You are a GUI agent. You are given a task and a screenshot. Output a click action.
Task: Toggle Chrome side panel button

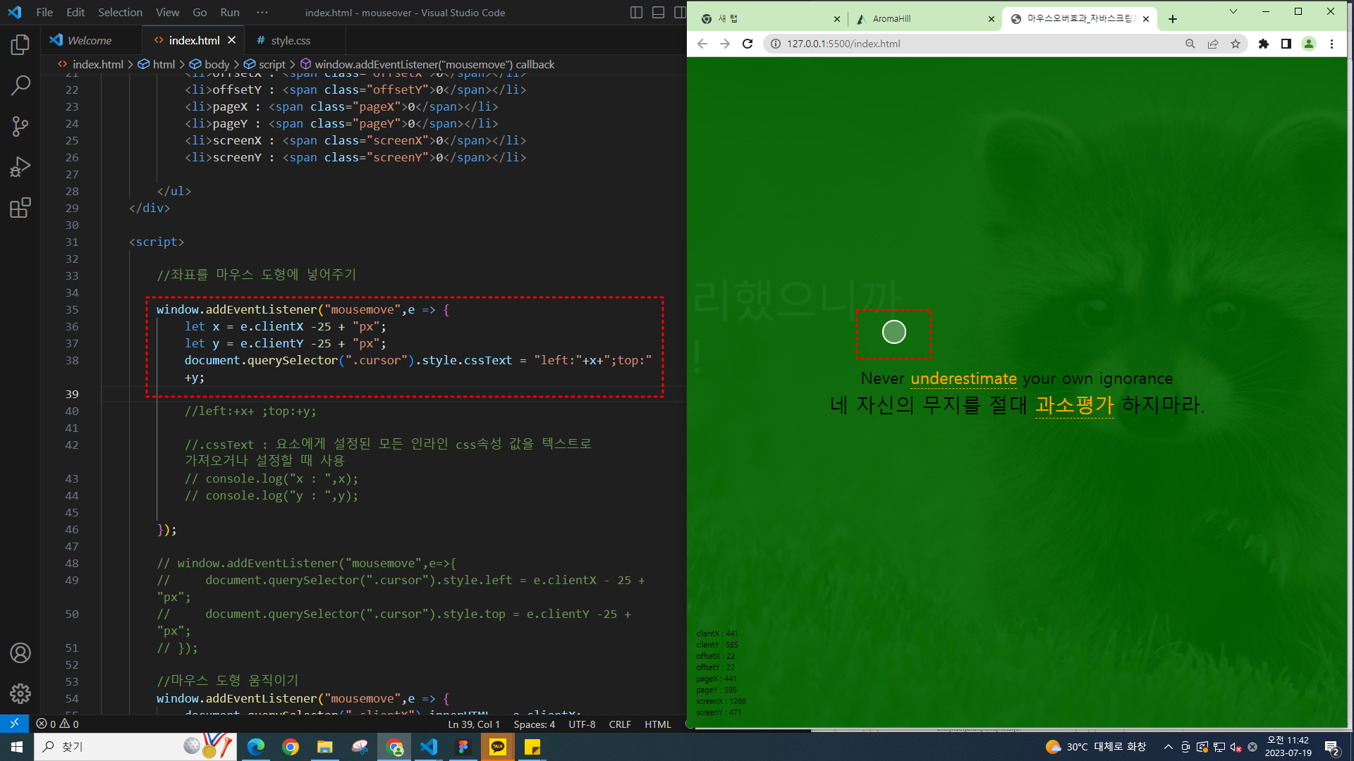(1286, 44)
